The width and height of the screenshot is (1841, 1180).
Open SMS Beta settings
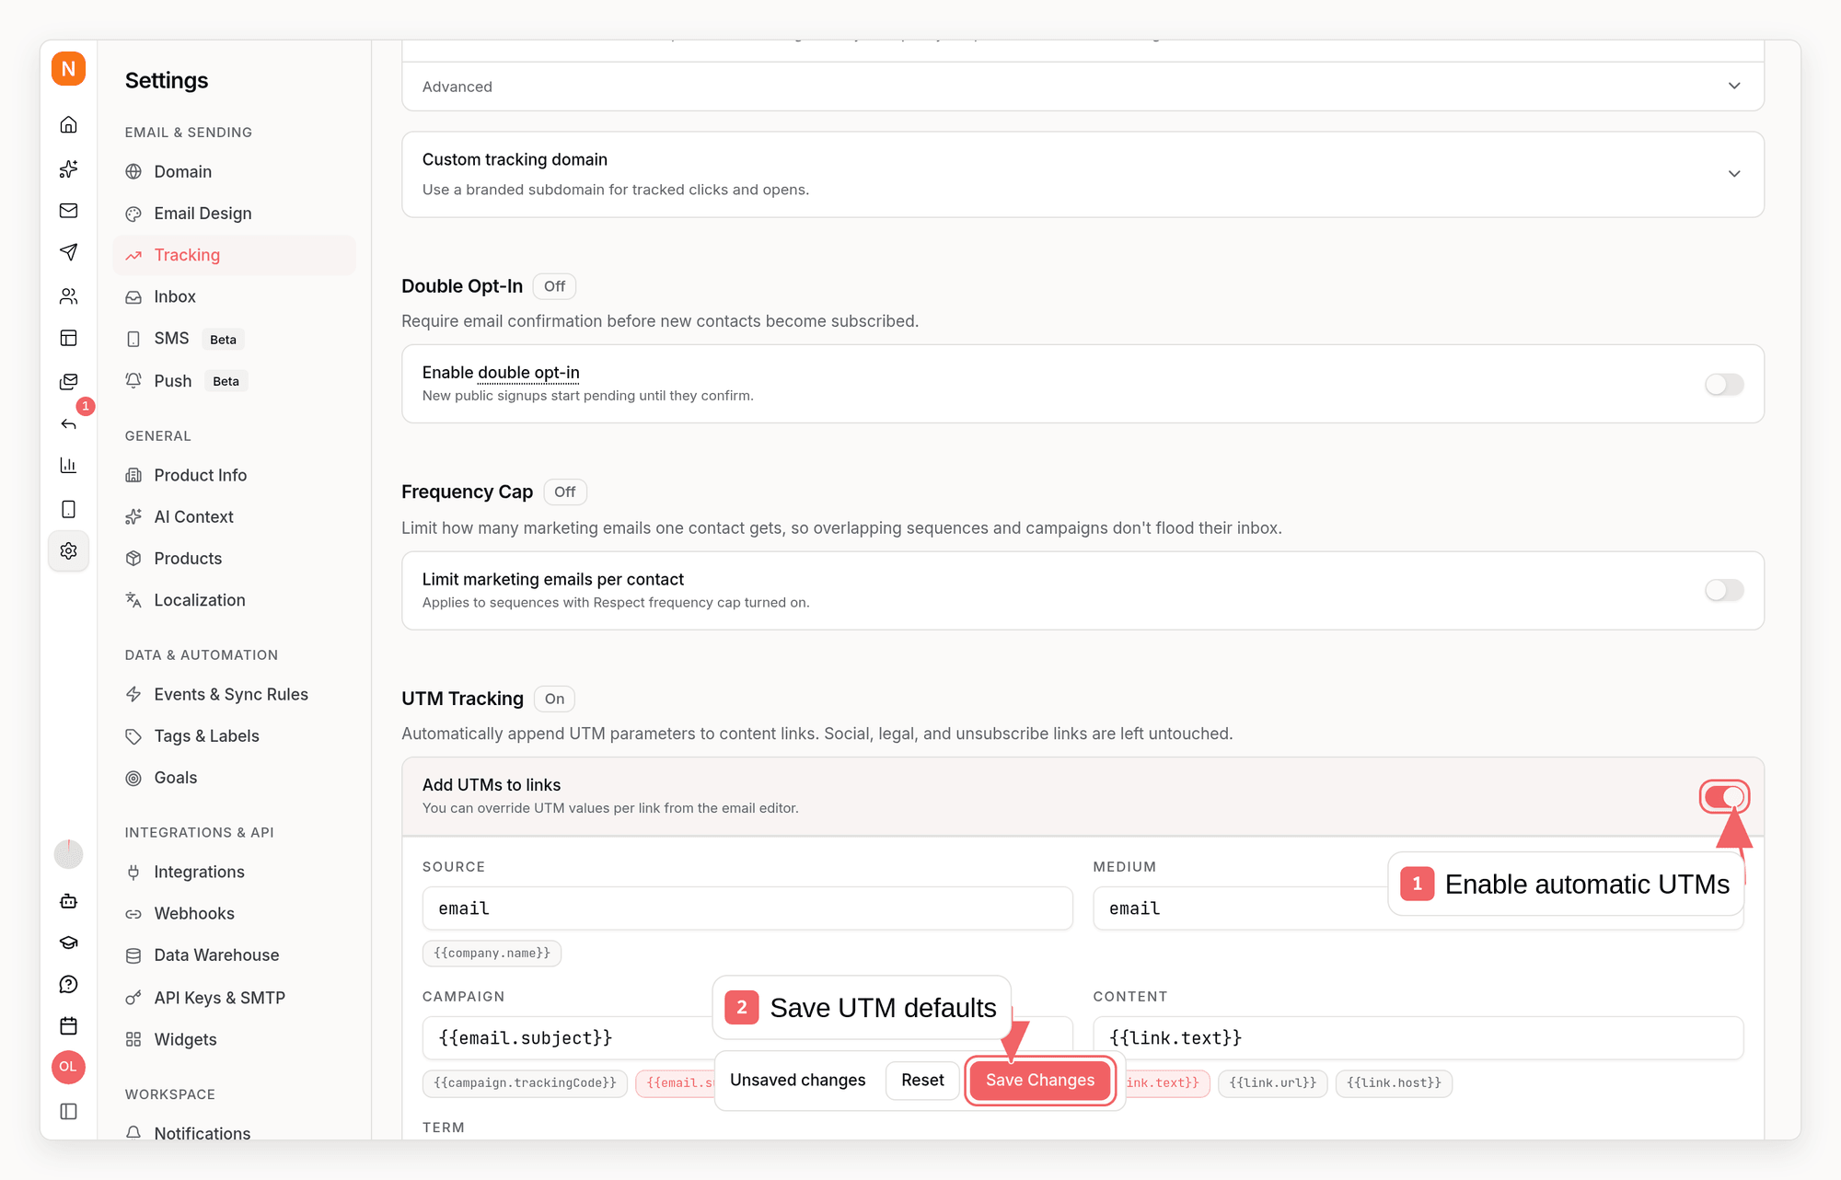coord(235,339)
